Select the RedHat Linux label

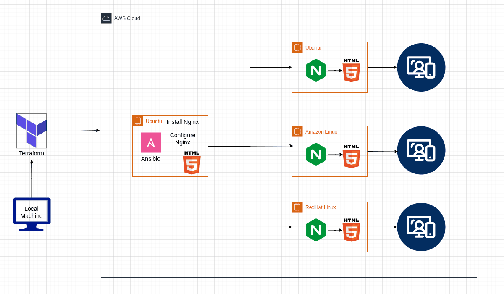point(320,207)
